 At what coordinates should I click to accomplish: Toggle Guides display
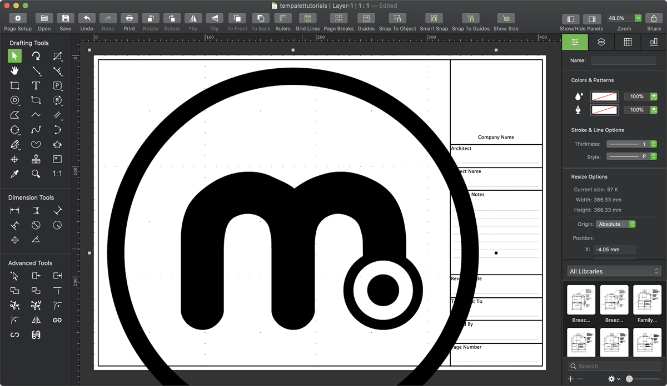tap(366, 18)
